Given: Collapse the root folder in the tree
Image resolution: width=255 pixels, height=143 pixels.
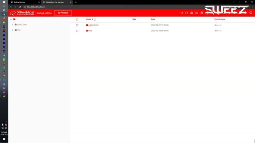Looking at the screenshot, I should coord(11,19).
